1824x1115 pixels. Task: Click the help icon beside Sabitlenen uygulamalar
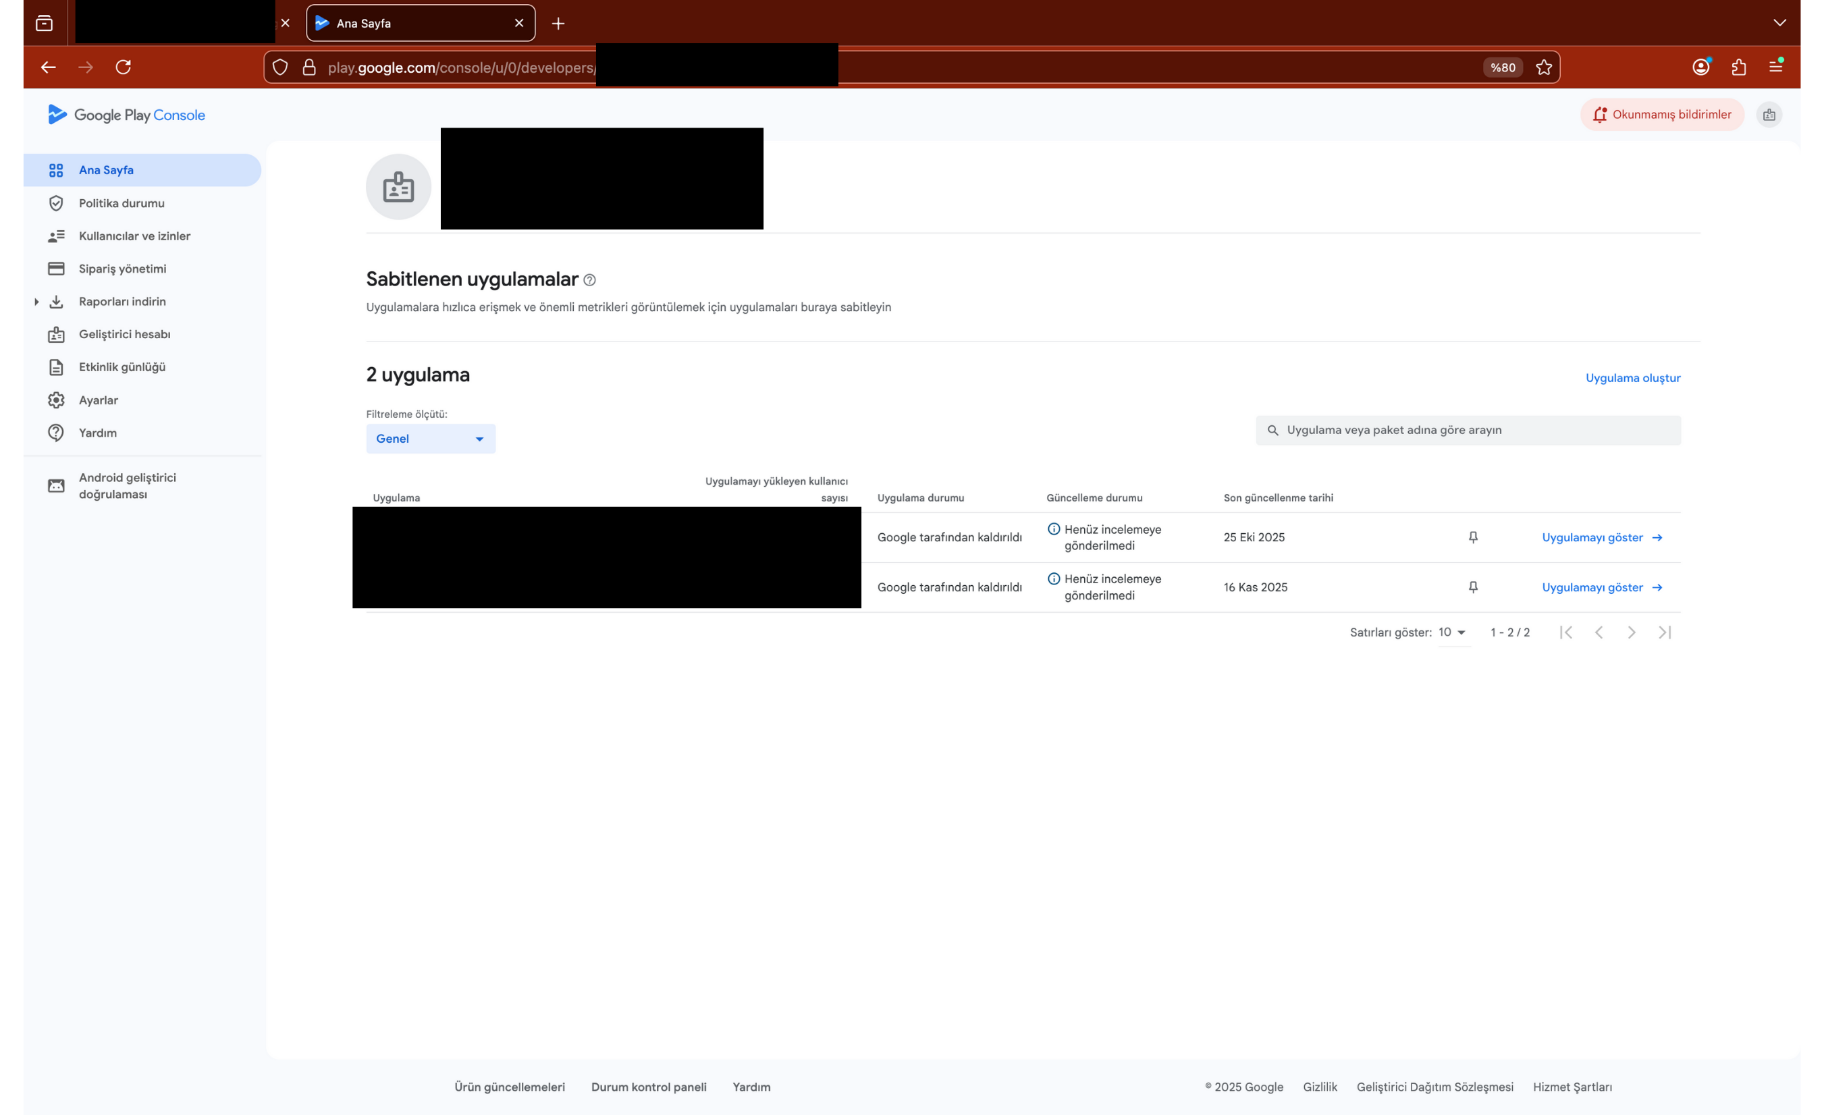click(x=589, y=280)
